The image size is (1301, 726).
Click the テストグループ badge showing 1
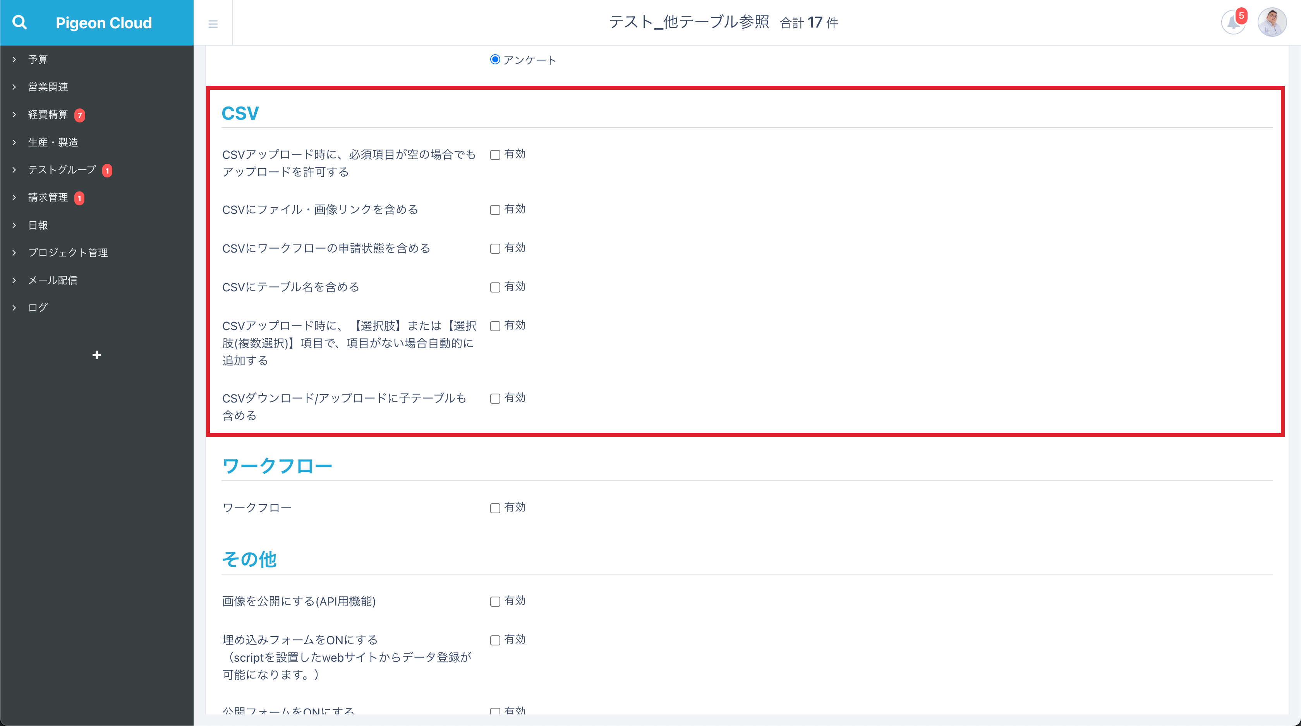pos(107,171)
